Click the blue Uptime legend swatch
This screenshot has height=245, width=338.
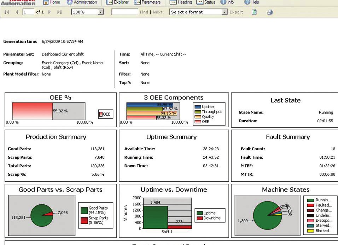[x=198, y=107]
